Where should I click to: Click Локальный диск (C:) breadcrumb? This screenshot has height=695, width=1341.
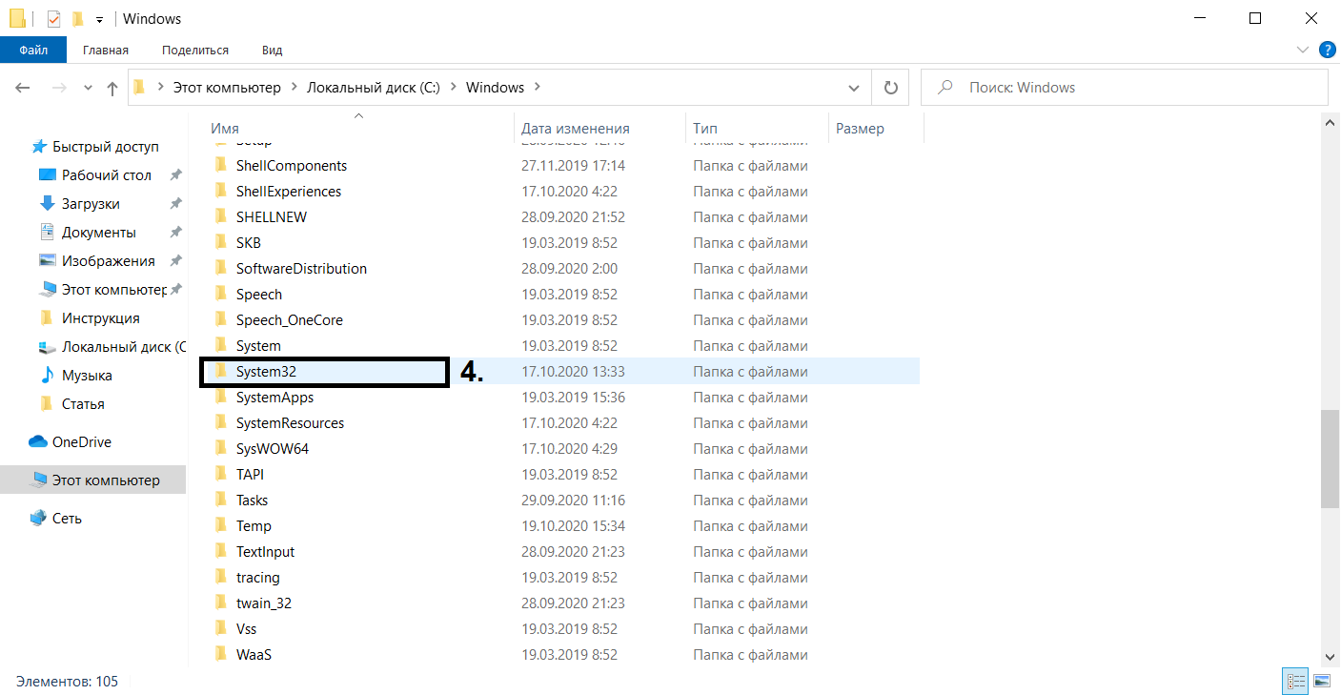[x=373, y=88]
